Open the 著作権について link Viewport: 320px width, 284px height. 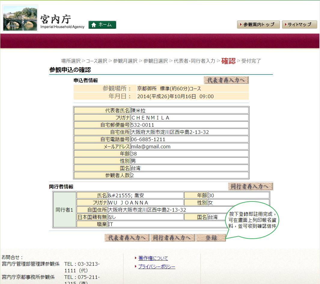tap(153, 258)
